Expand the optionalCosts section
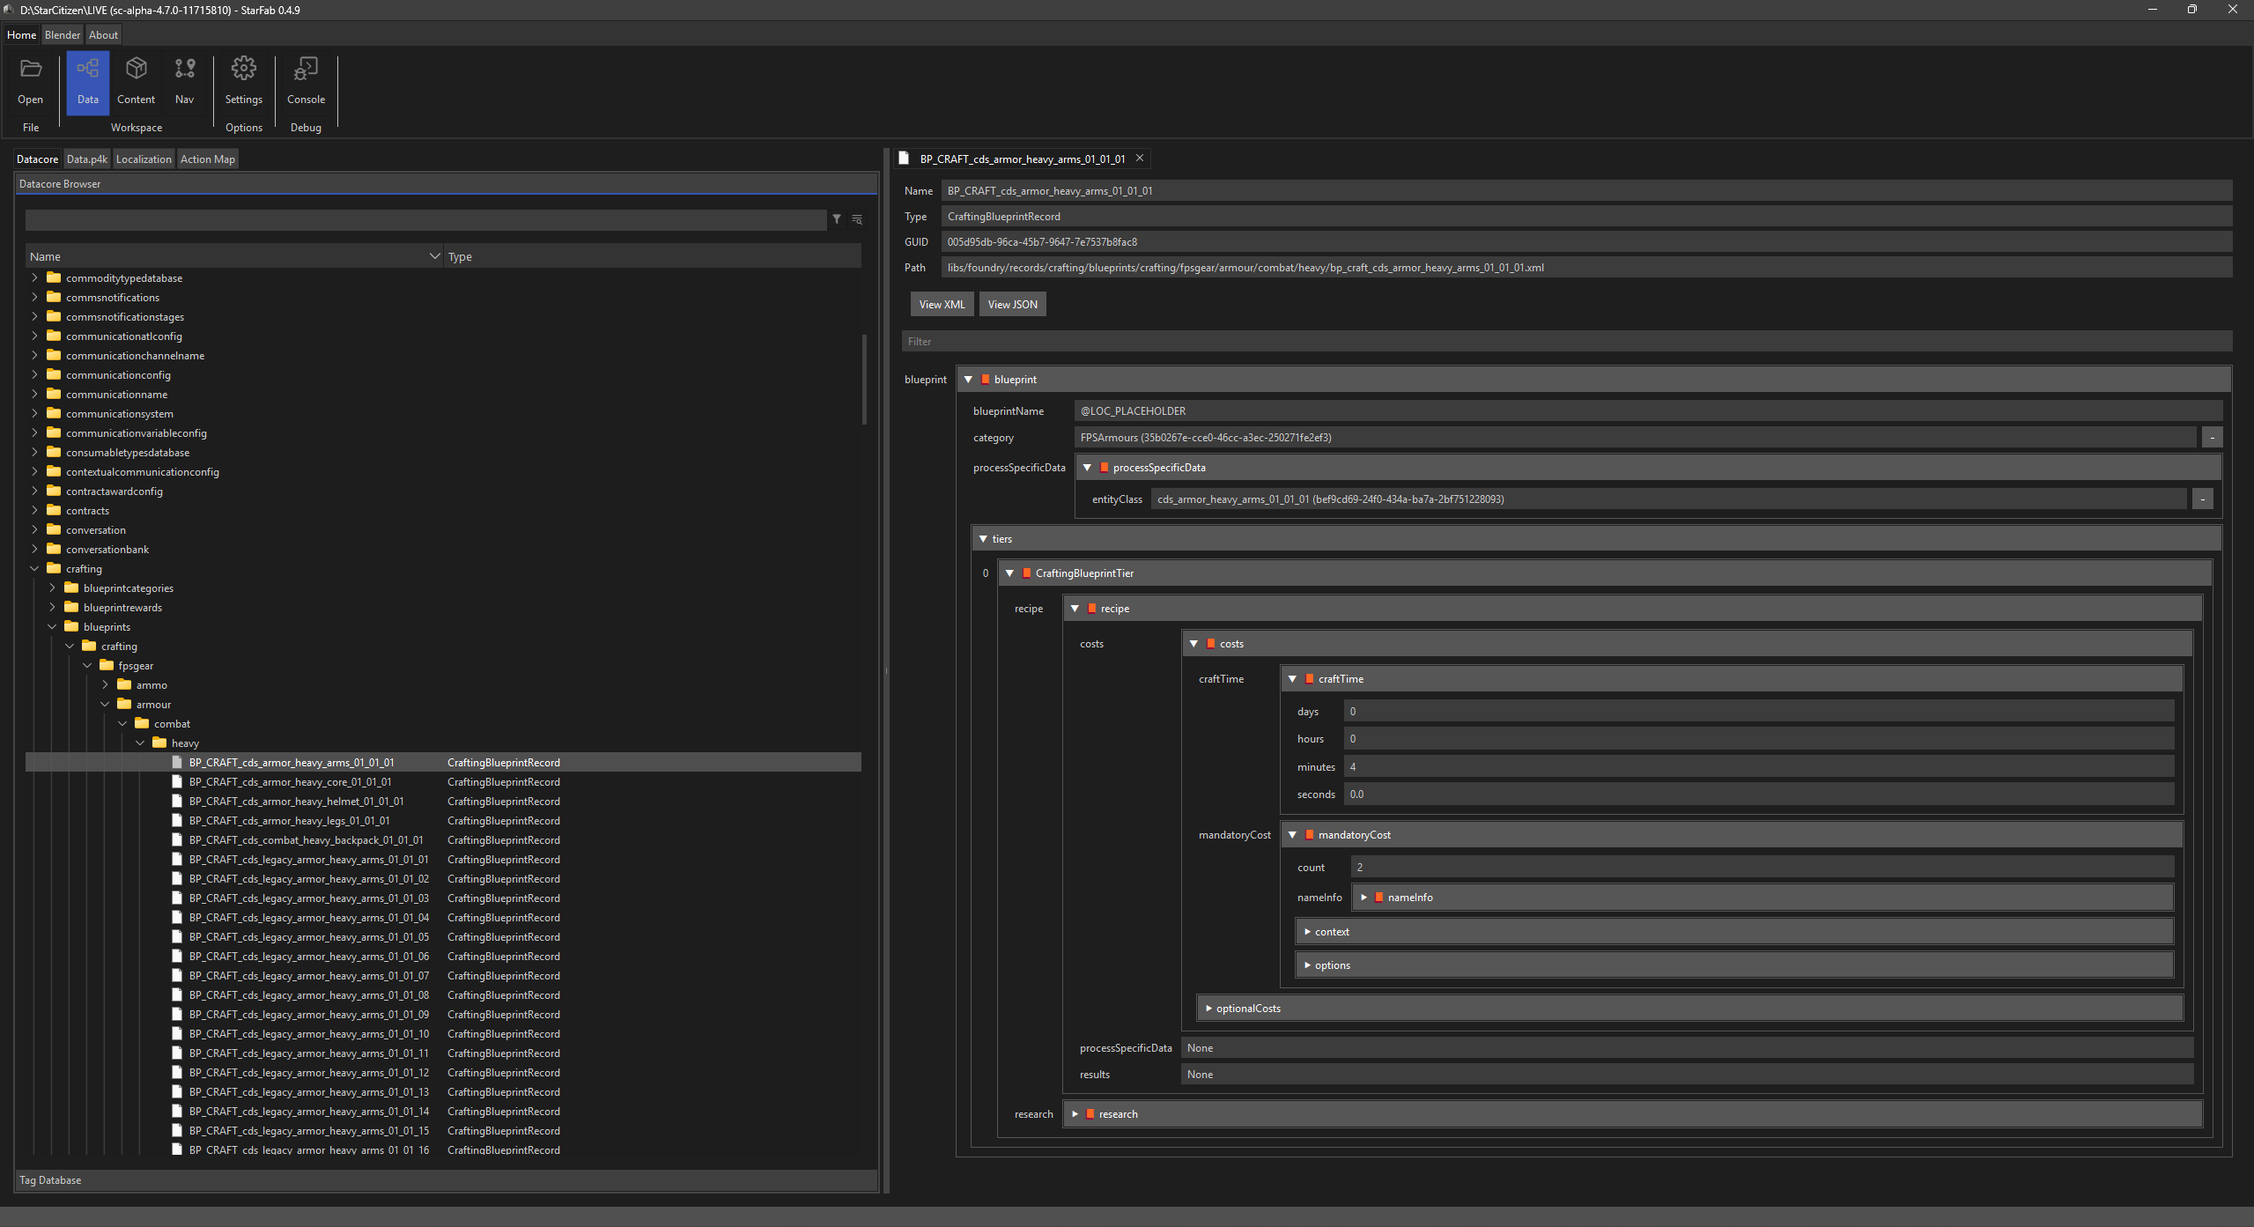This screenshot has width=2254, height=1227. [1208, 1009]
